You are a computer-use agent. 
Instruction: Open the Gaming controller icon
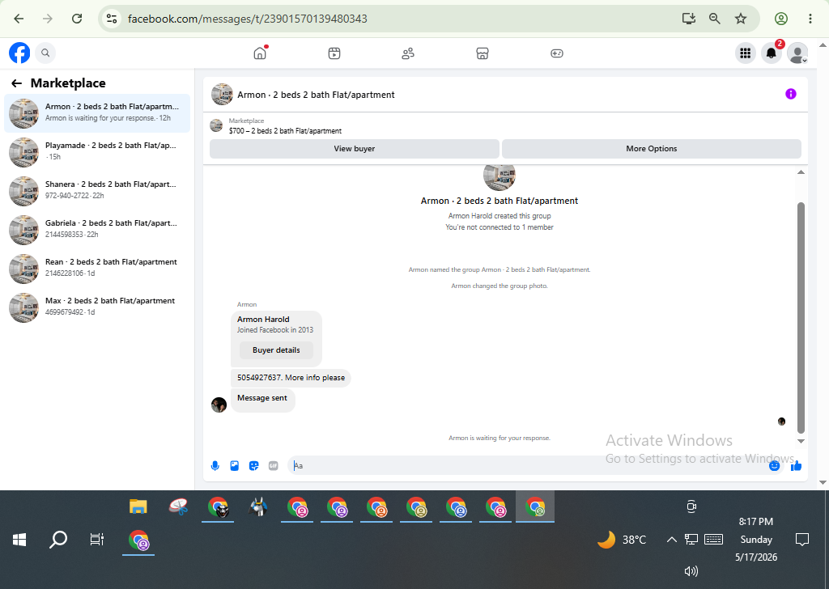pos(557,53)
